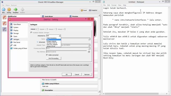The height and width of the screenshot is (96, 171).
Task: Open Display settings category
Action: 16,30
